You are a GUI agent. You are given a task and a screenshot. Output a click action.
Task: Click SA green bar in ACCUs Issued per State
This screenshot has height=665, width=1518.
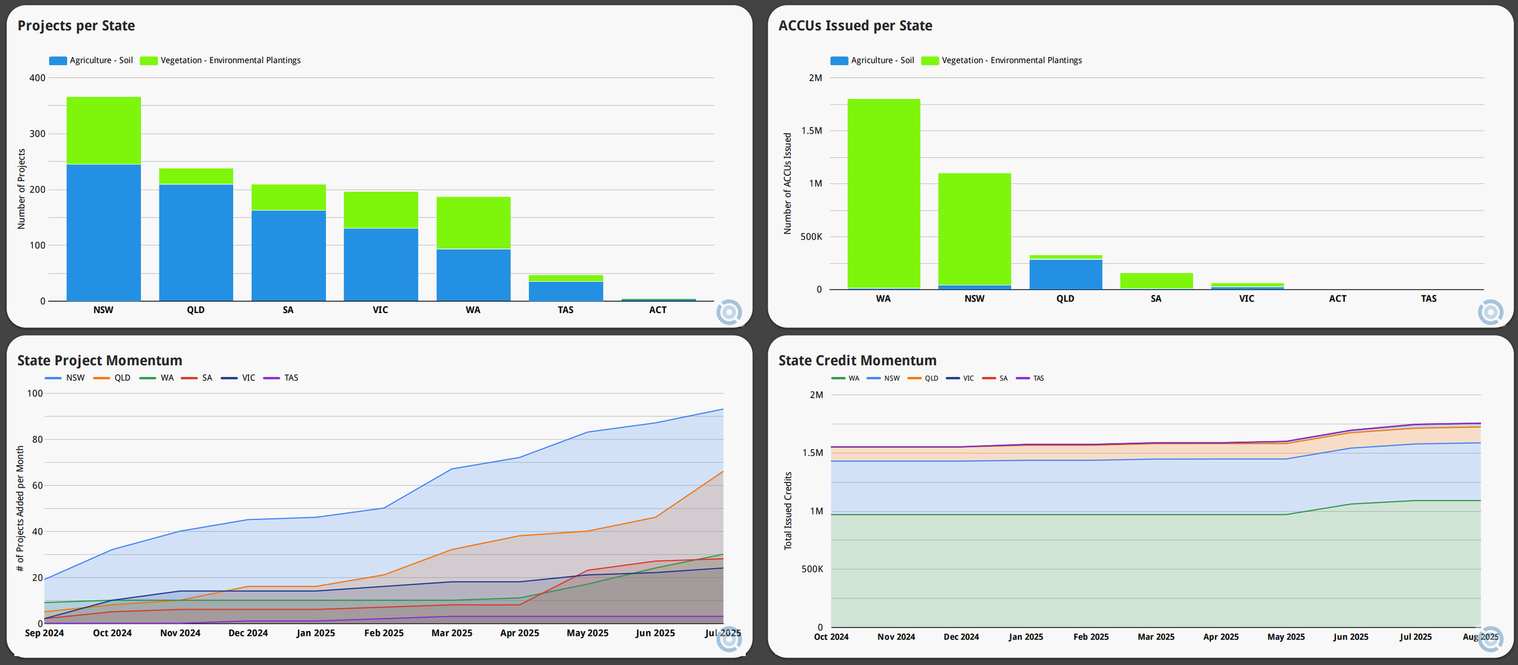[x=1156, y=281]
